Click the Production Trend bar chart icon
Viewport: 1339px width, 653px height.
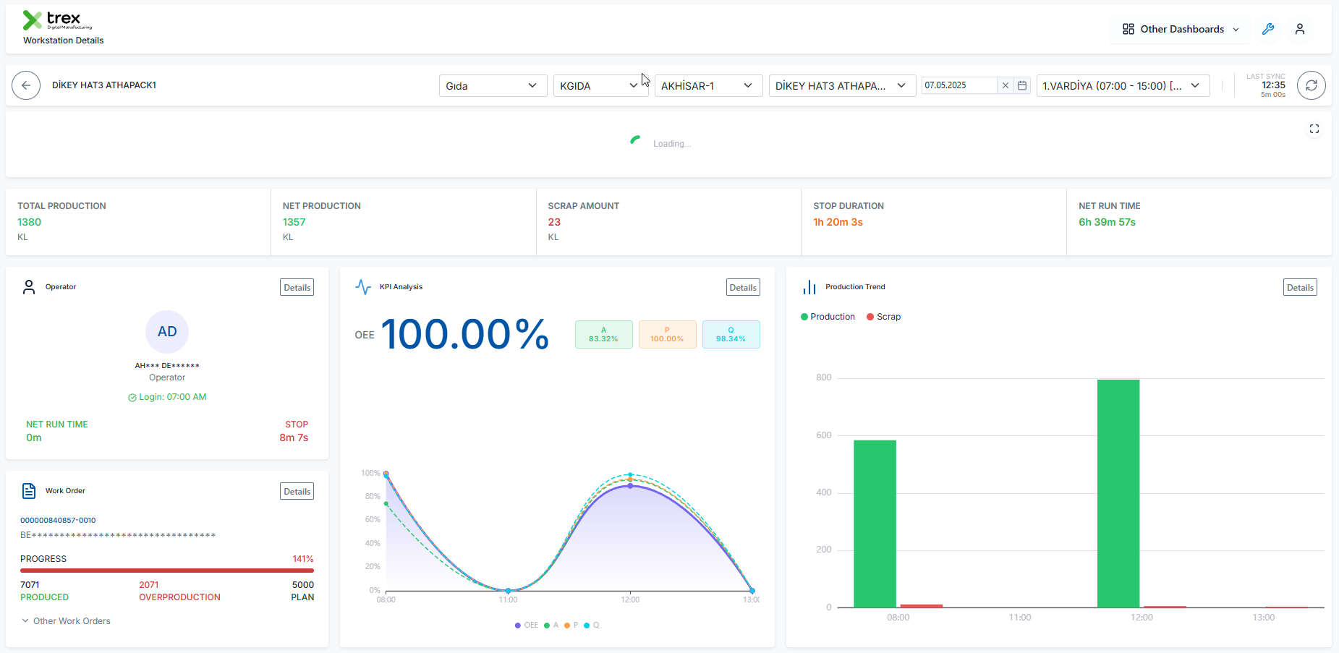point(809,287)
